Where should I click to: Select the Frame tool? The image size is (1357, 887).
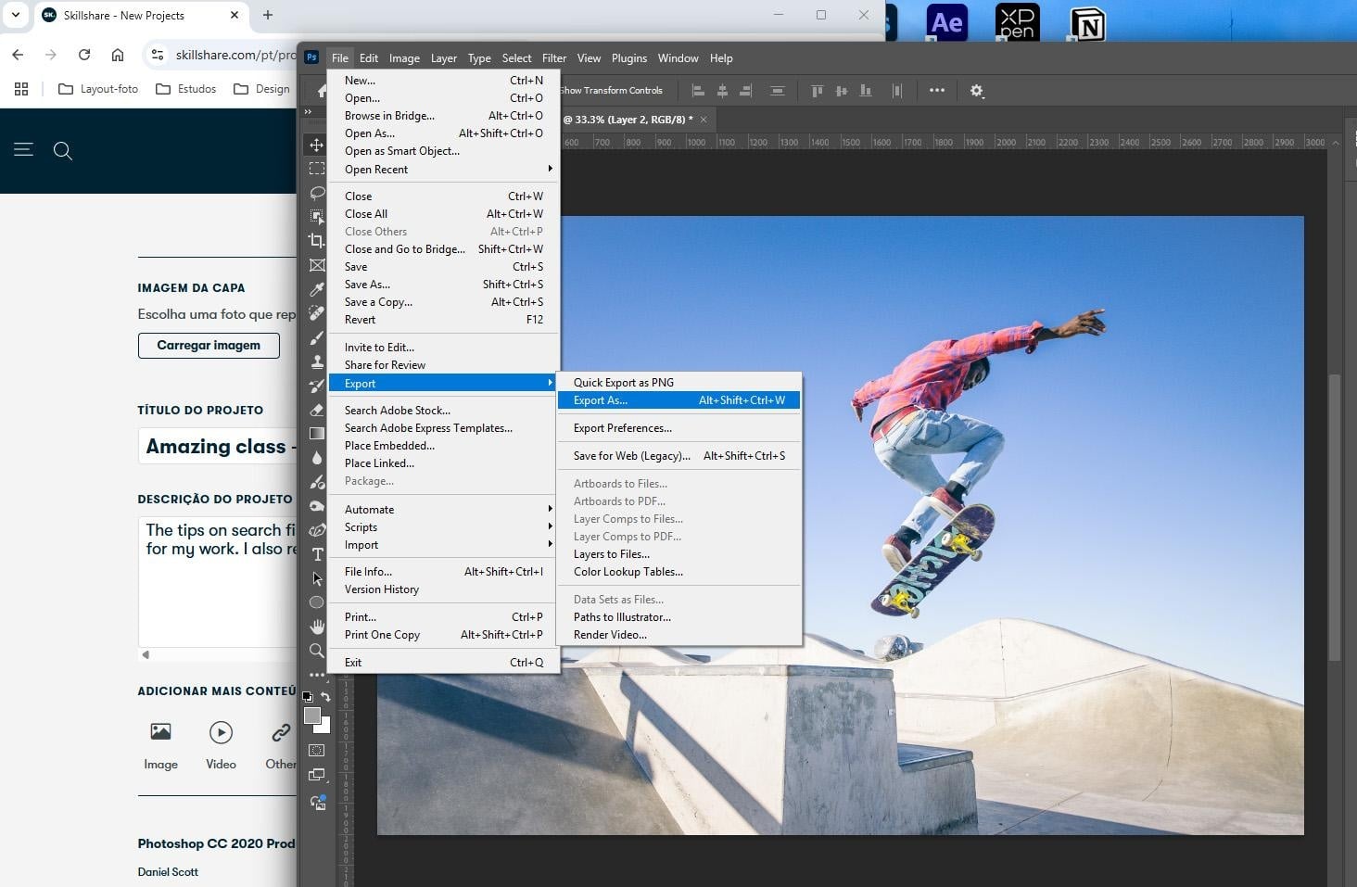(317, 265)
